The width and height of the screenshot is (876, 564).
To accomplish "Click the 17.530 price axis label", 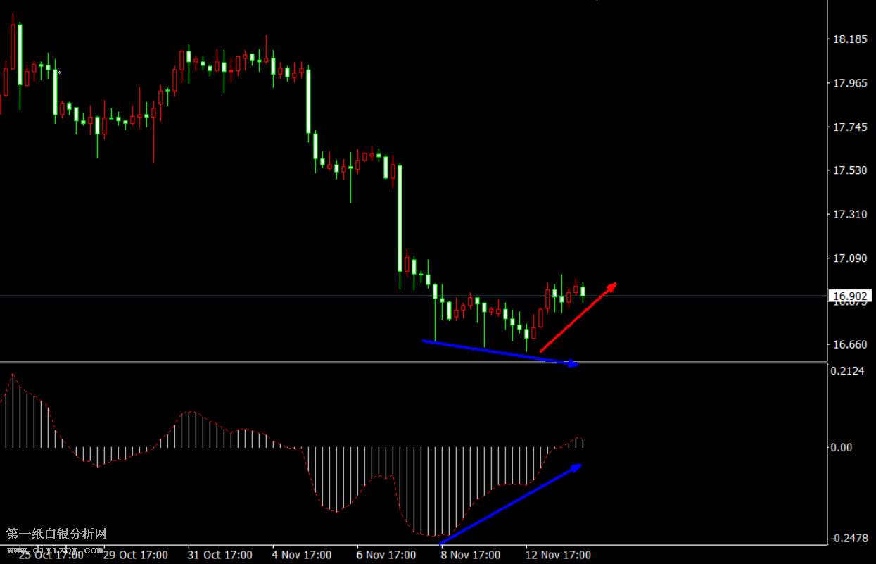I will (x=849, y=170).
